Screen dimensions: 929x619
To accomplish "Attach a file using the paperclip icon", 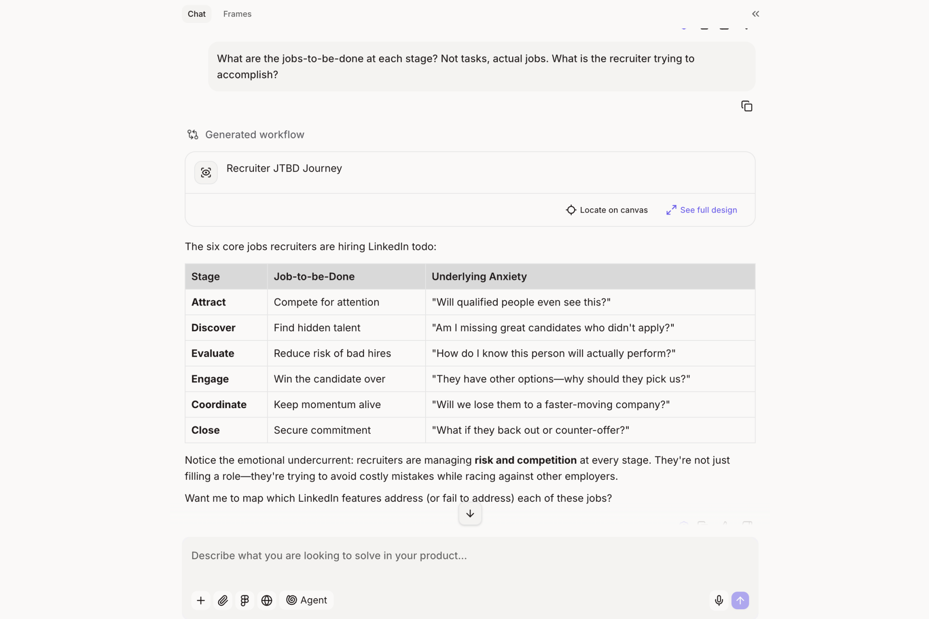I will 223,600.
